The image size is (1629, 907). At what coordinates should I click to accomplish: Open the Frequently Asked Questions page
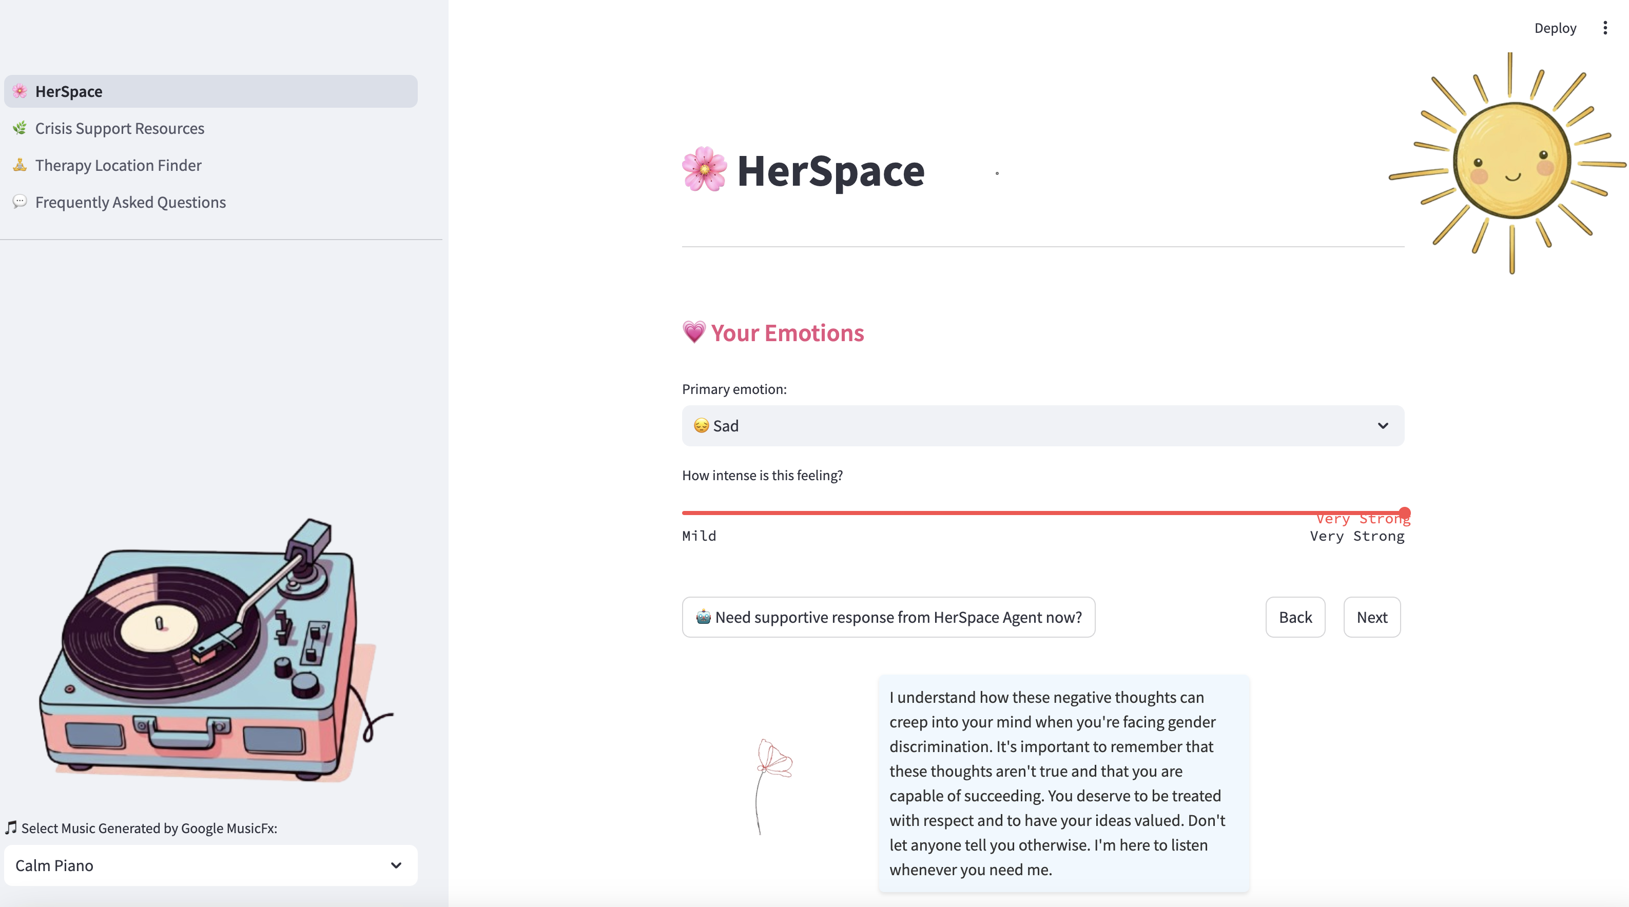[130, 202]
